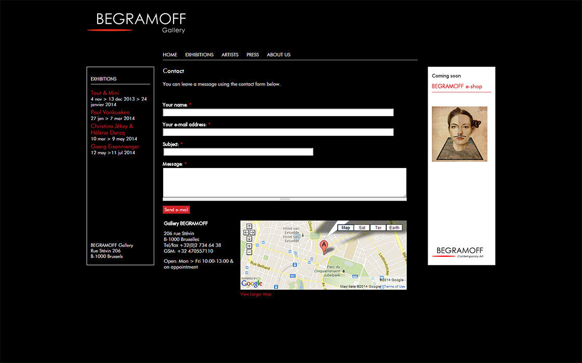Open the Paul Vankueken exhibition link
This screenshot has height=363, width=582.
(x=110, y=112)
